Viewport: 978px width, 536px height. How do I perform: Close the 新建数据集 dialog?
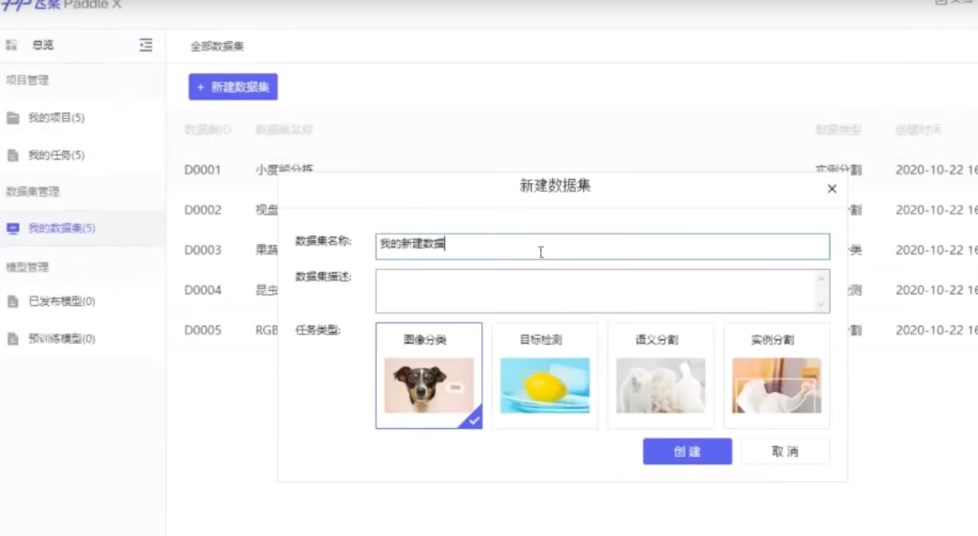831,189
